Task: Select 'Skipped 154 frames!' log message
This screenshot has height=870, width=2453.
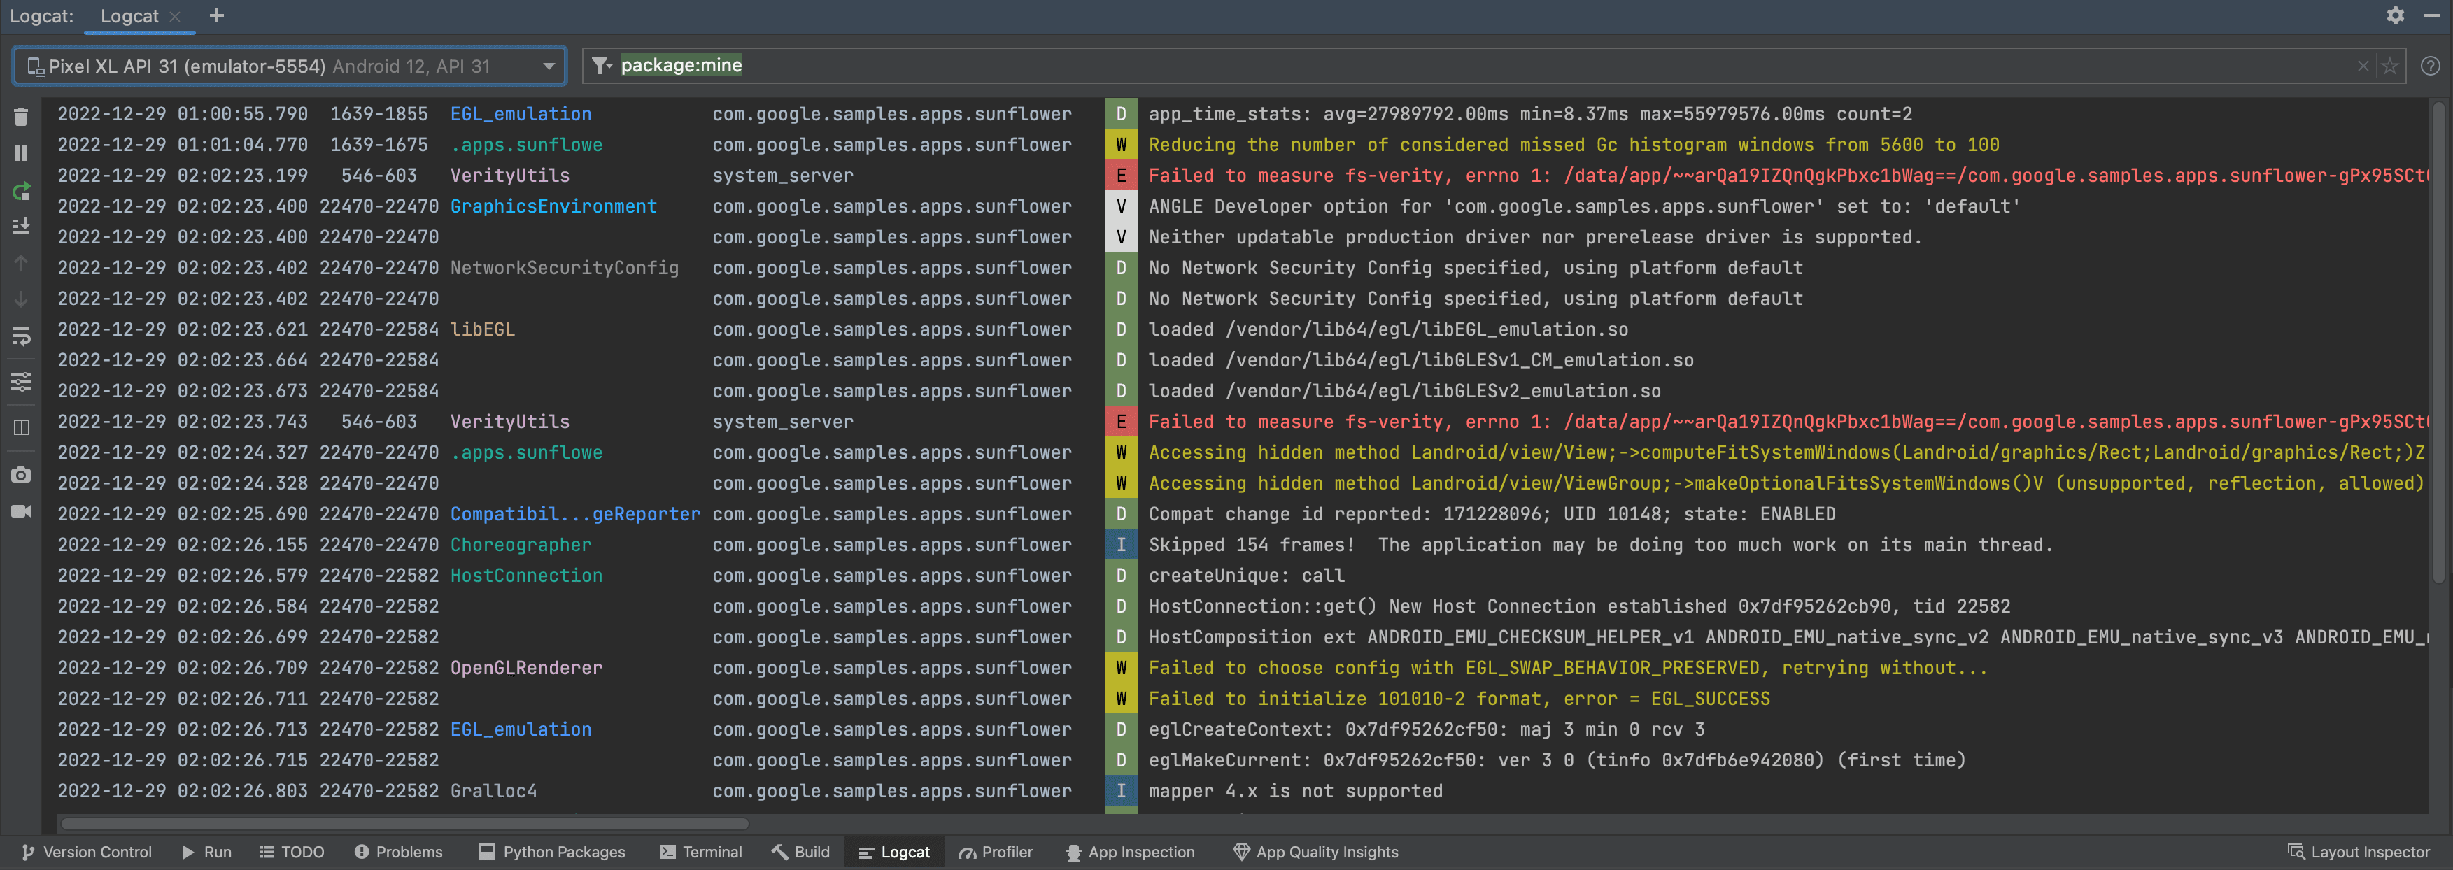Action: (1600, 545)
